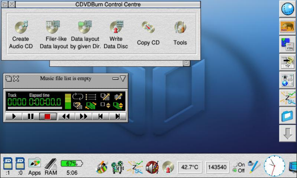The width and height of the screenshot is (297, 178).
Task: Skip to next track button
Action: pos(117,116)
